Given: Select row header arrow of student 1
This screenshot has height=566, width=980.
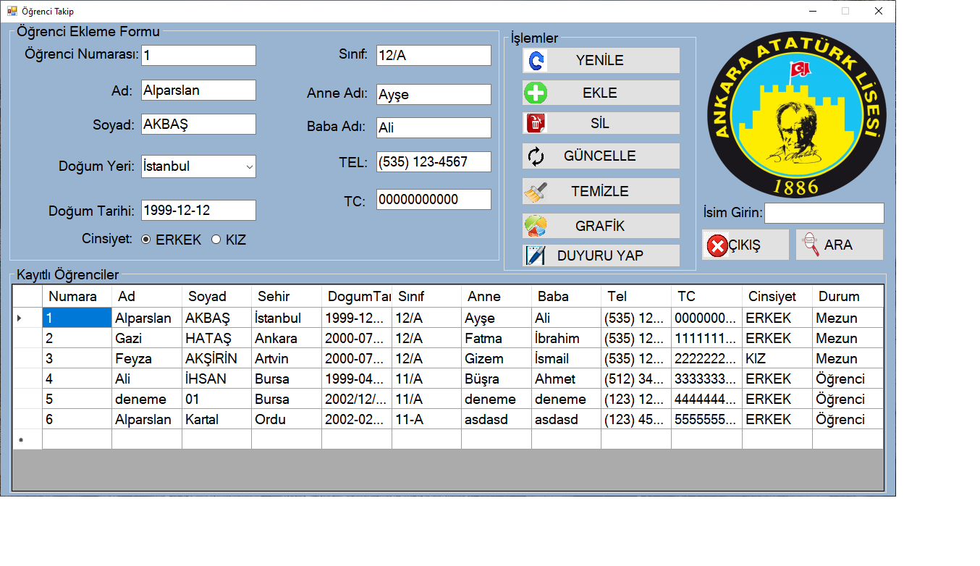Looking at the screenshot, I should pyautogui.click(x=27, y=318).
